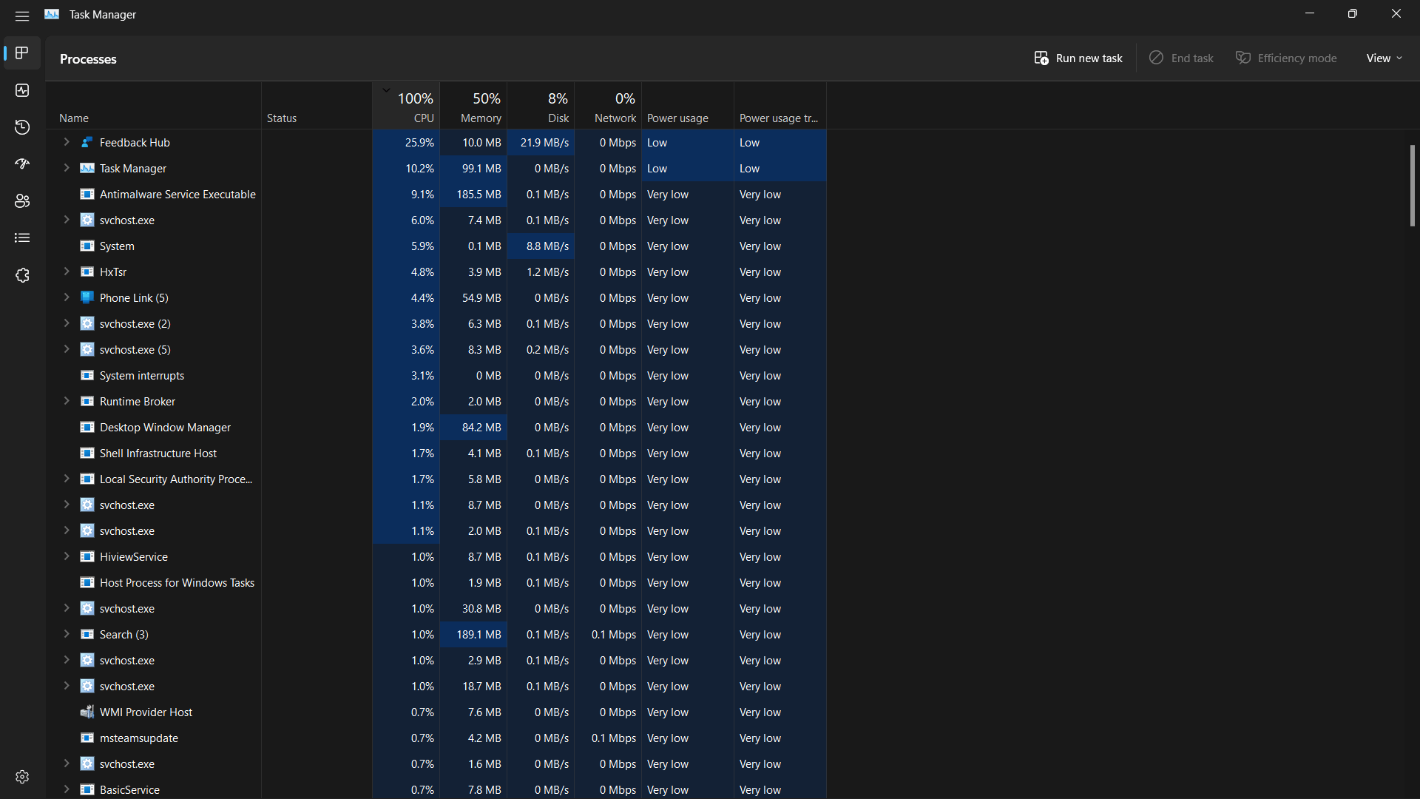Open the Startup apps page icon
The height and width of the screenshot is (799, 1420).
[x=22, y=164]
